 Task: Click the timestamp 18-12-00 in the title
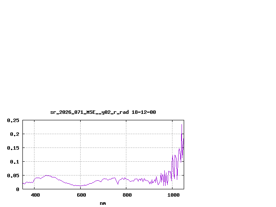click(x=144, y=112)
